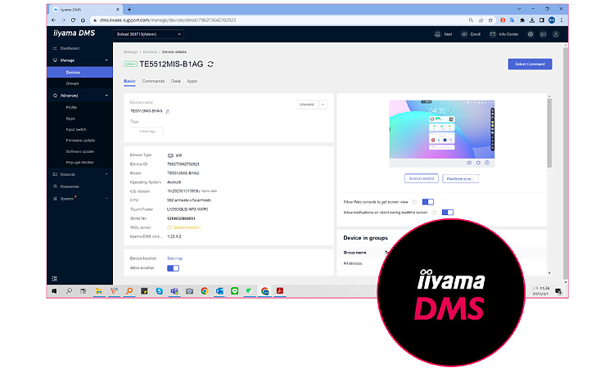The height and width of the screenshot is (368, 614).
Task: Switch to the Commands tab
Action: [153, 81]
